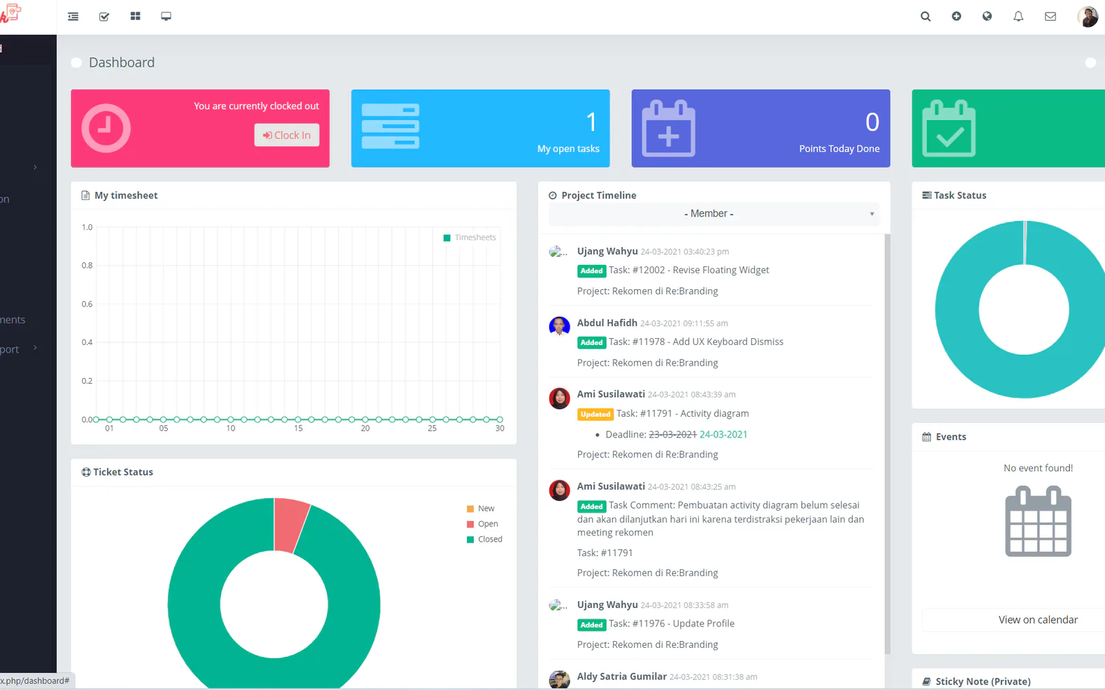Toggle the sidebar menu icon in the top bar
This screenshot has height=690, width=1105.
(x=73, y=17)
